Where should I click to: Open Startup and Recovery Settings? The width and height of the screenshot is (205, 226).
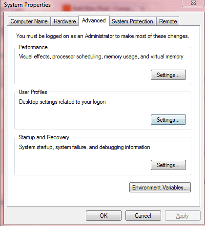[x=168, y=165]
